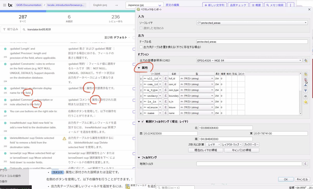Open CRS selector globe icon button
The image size is (313, 189).
click(x=306, y=60)
